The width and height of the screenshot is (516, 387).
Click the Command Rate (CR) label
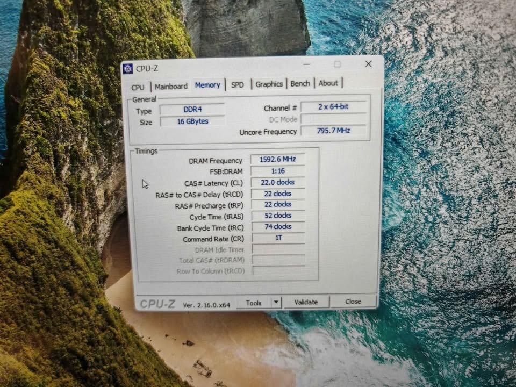point(213,239)
